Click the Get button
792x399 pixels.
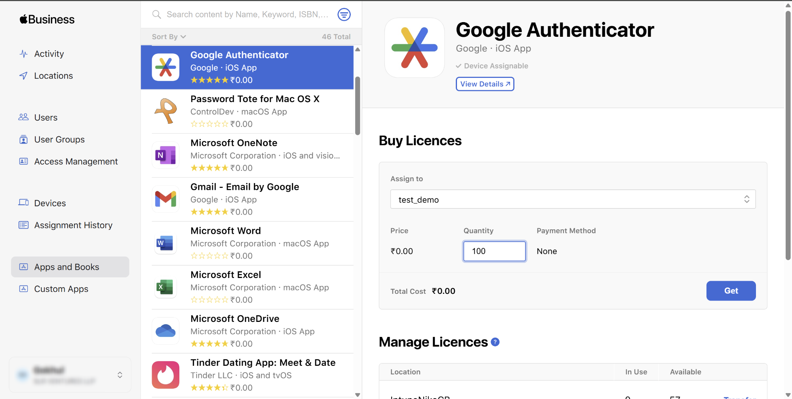(731, 291)
